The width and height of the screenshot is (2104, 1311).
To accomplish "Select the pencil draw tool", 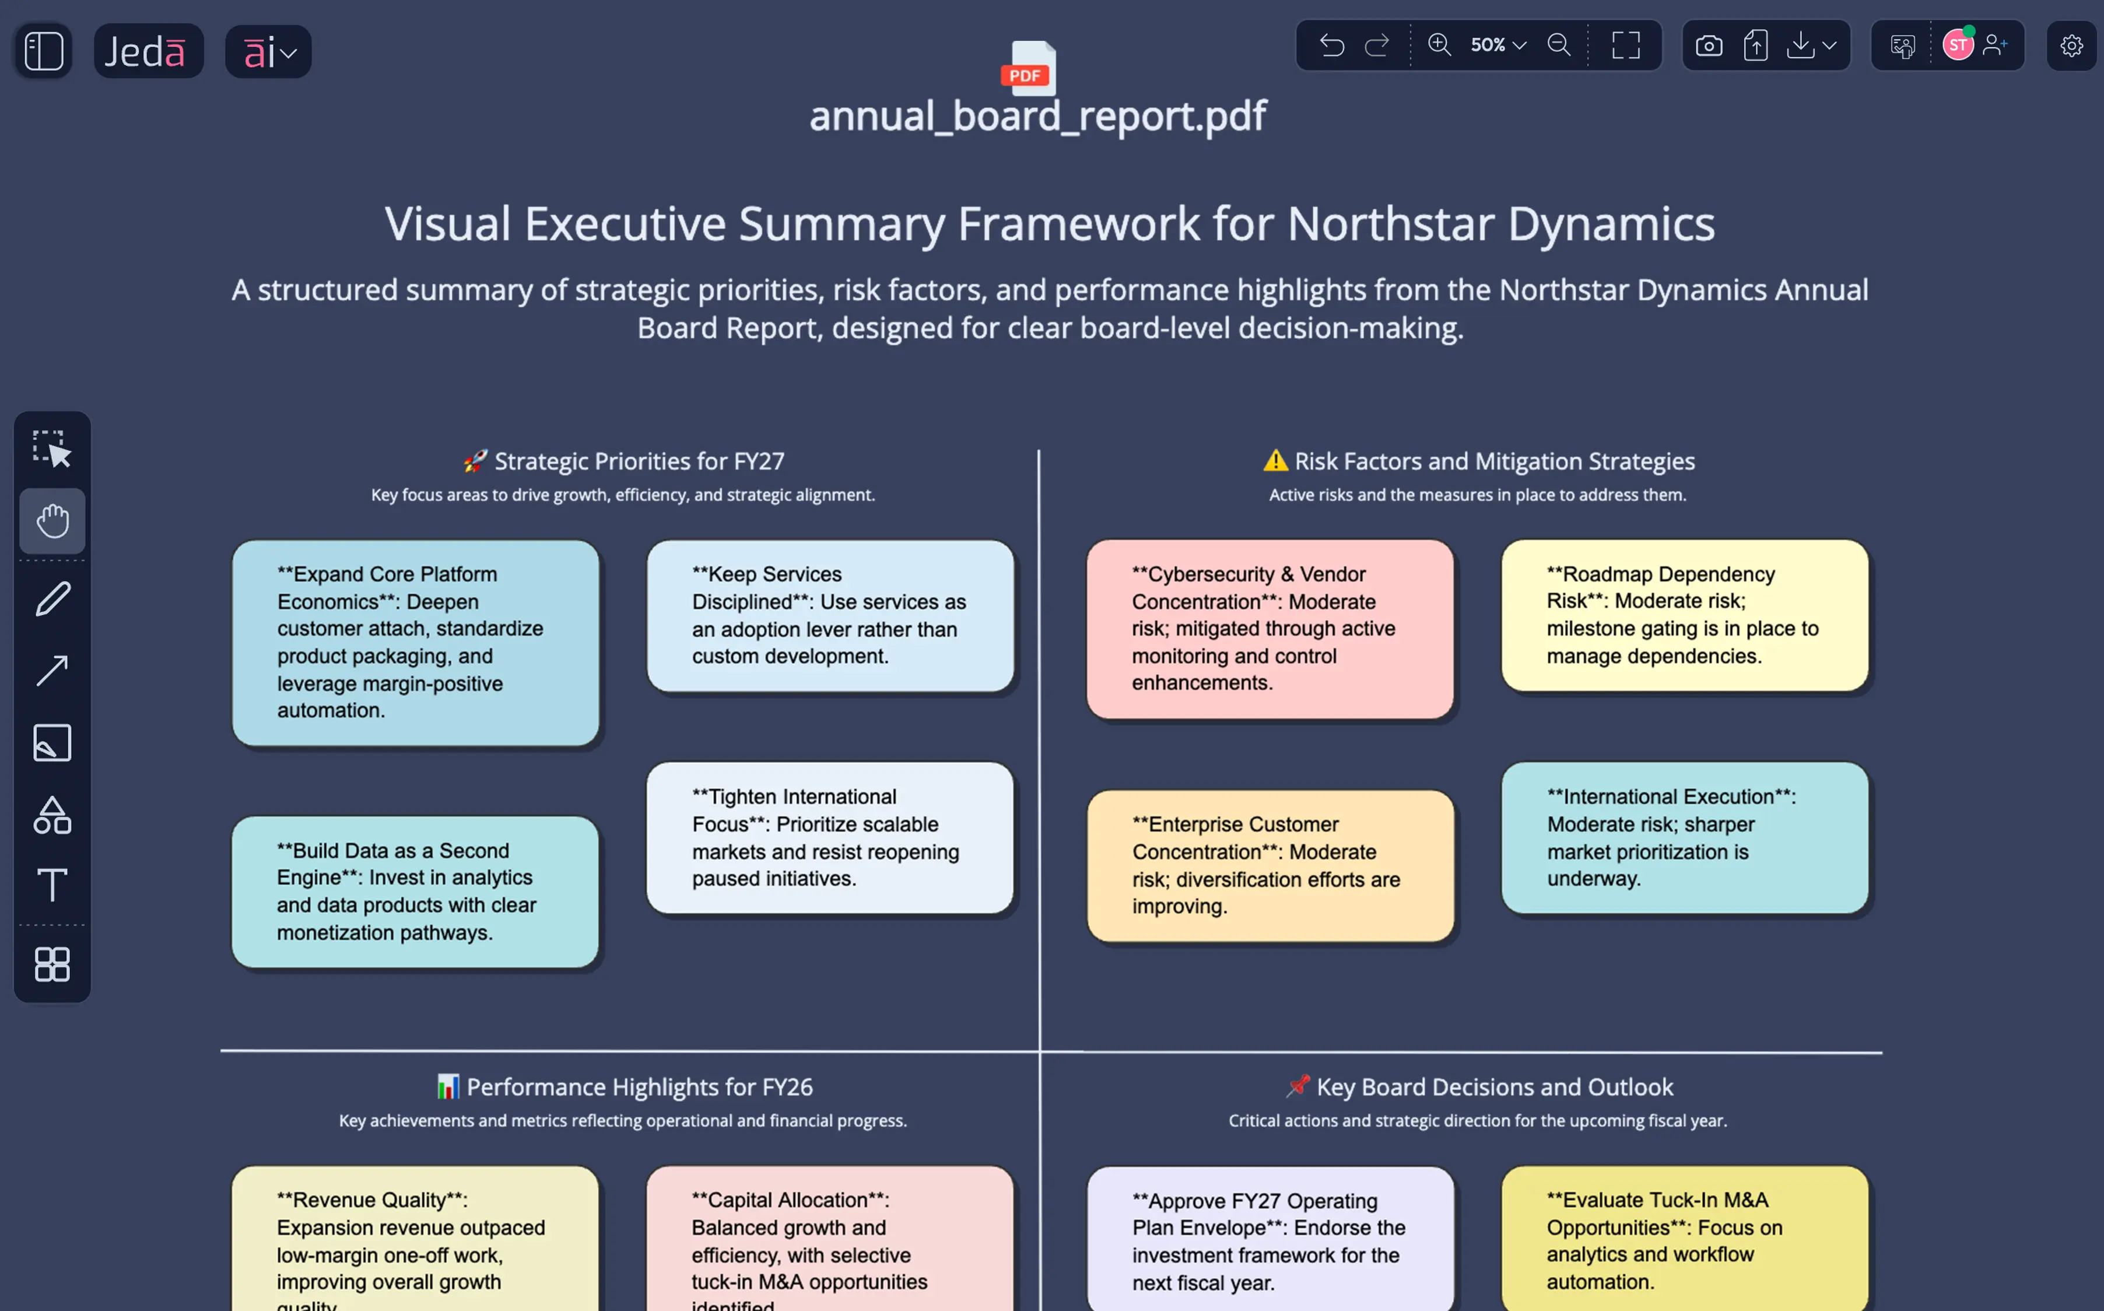I will pos(52,599).
